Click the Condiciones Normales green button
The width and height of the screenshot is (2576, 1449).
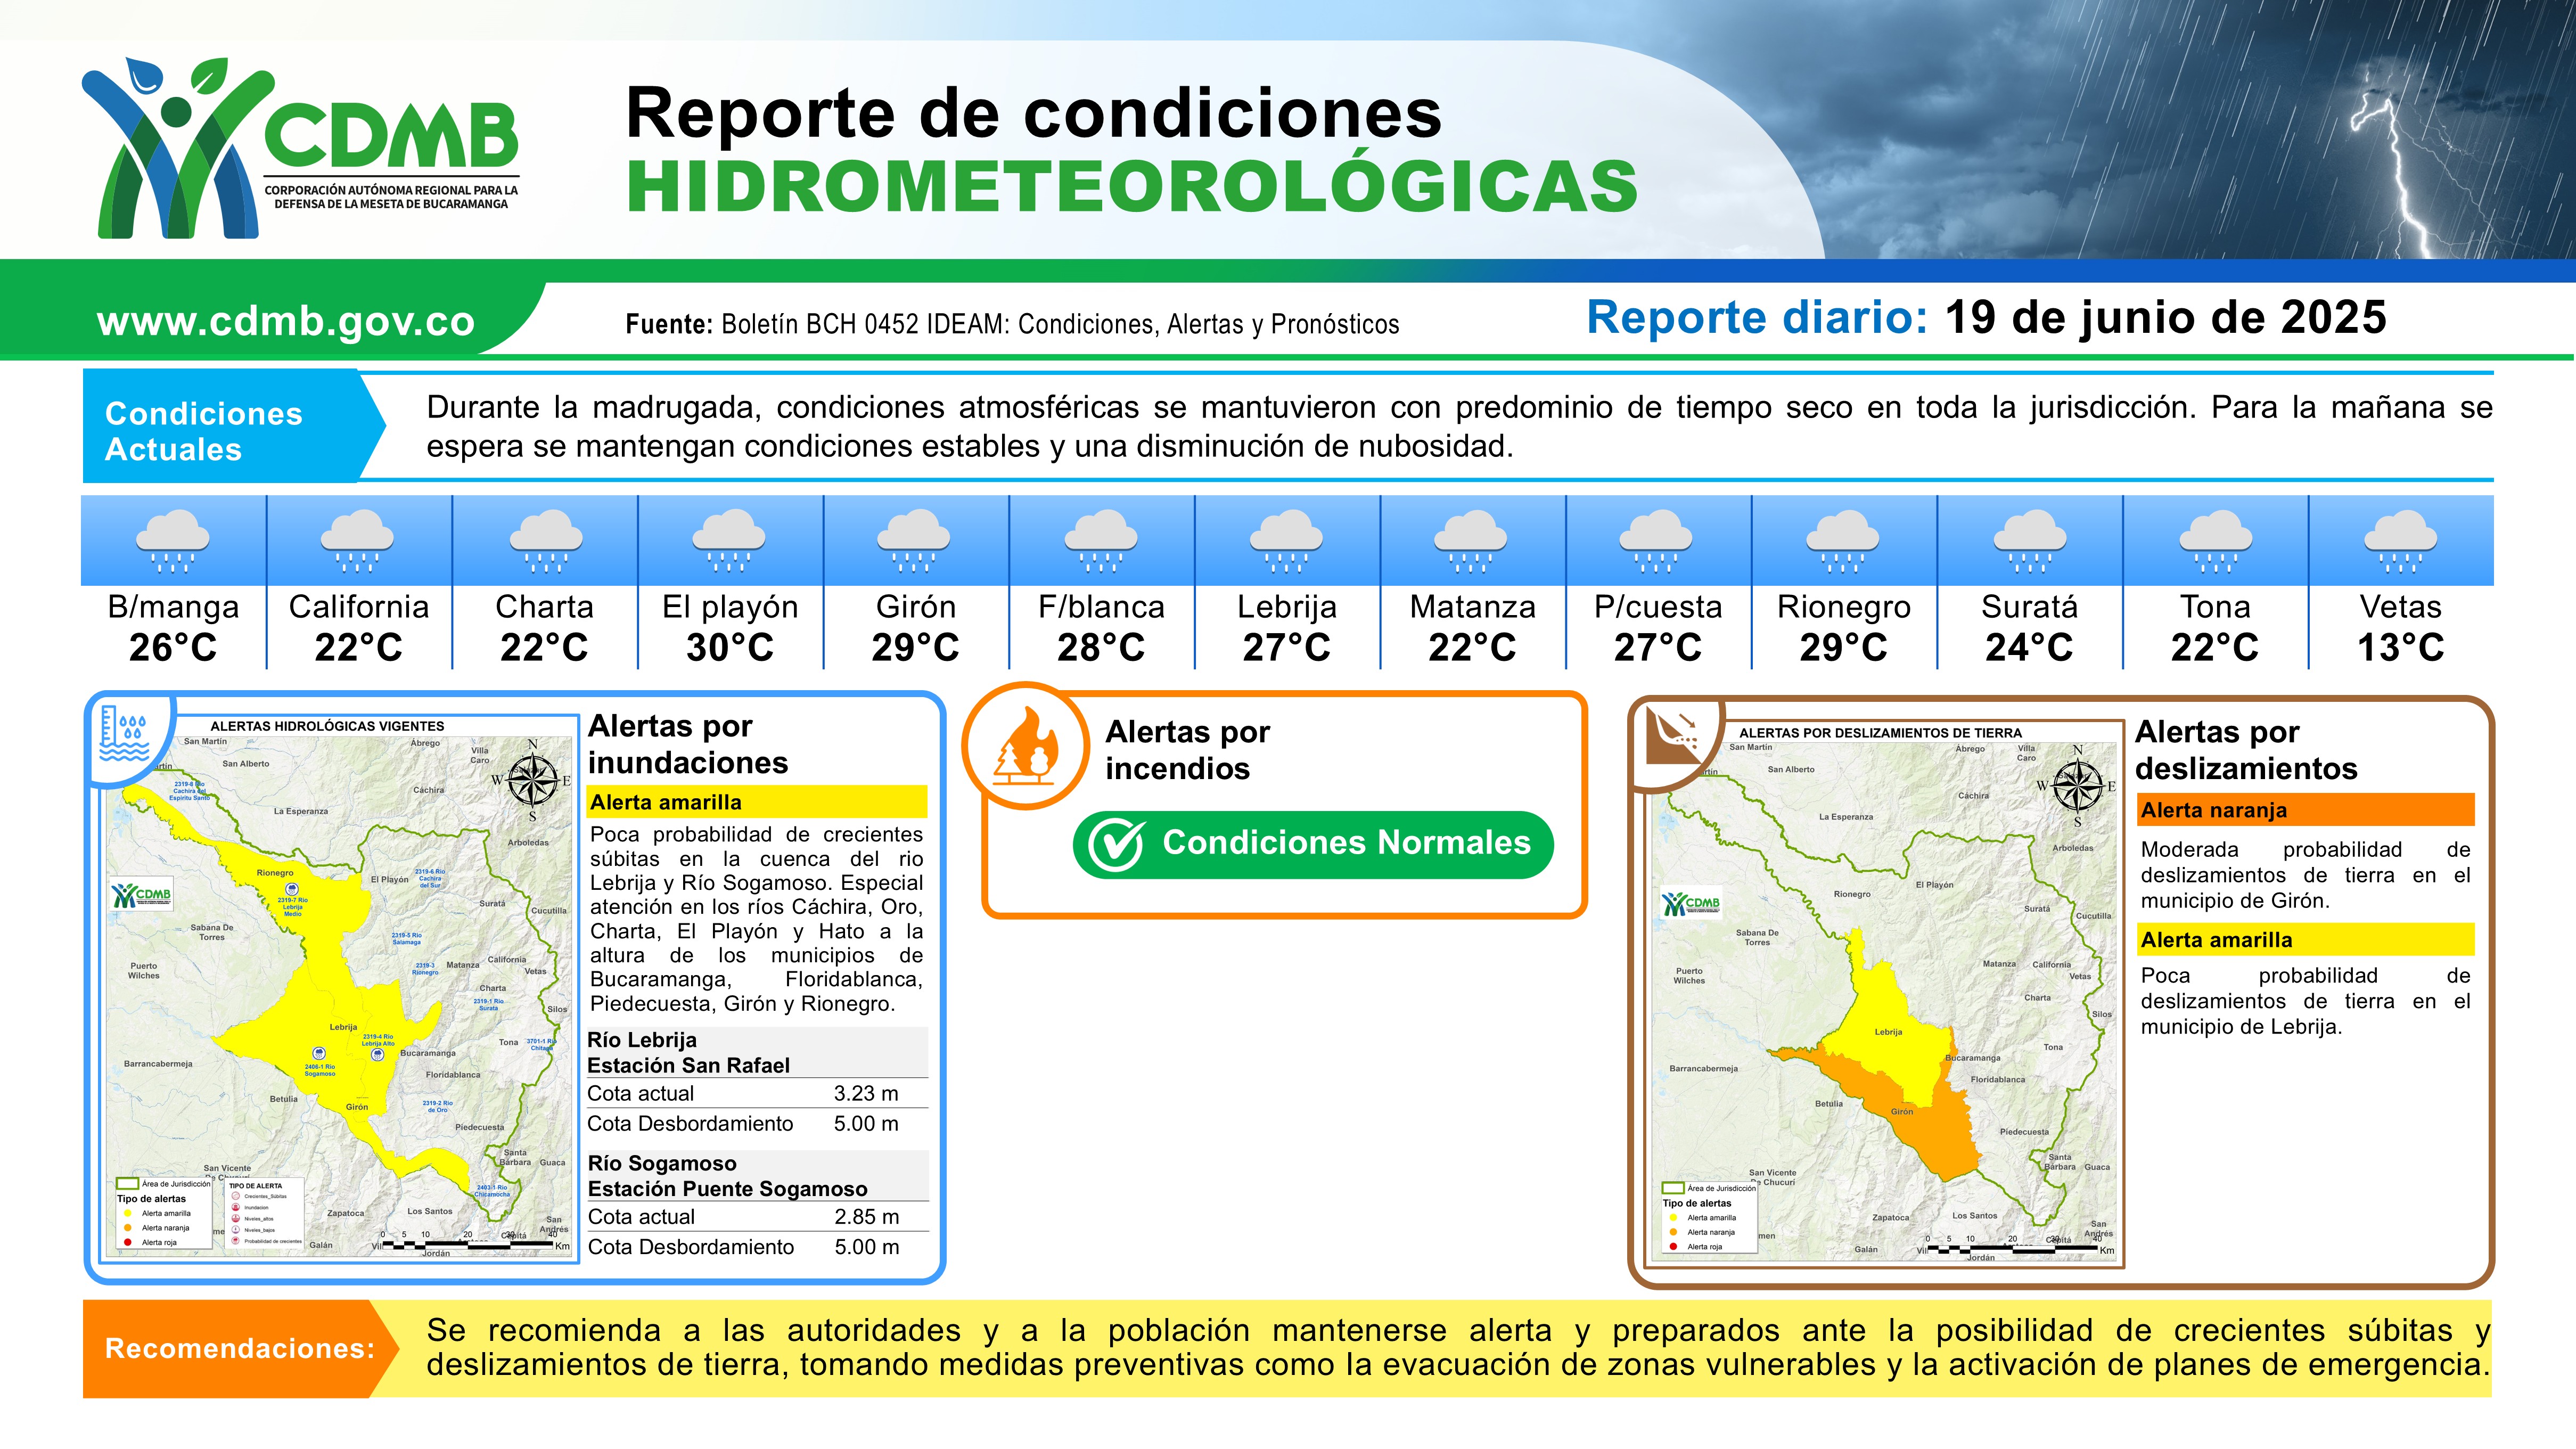tap(1313, 844)
